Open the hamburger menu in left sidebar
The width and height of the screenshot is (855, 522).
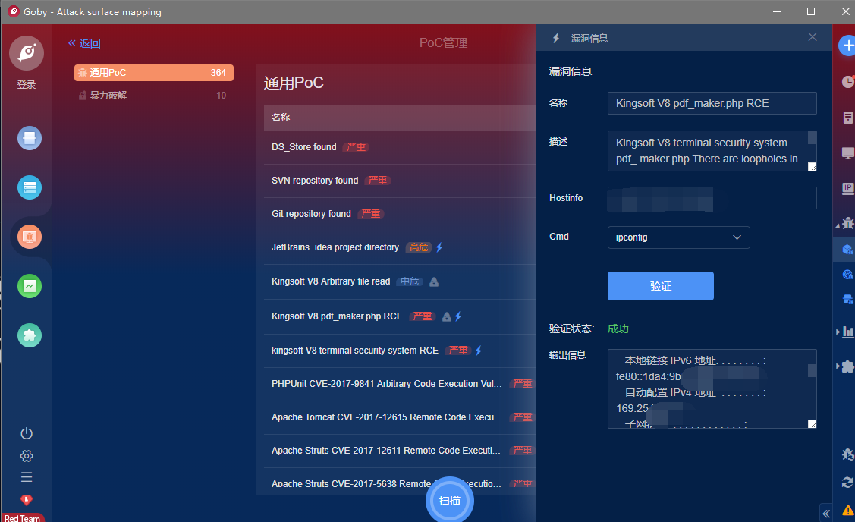pyautogui.click(x=27, y=477)
